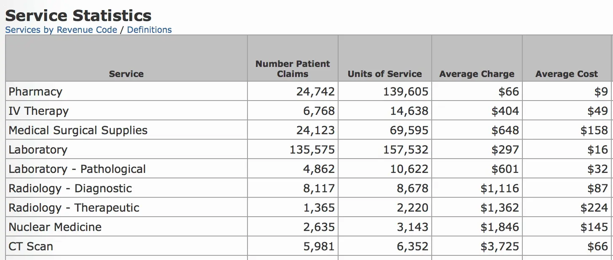This screenshot has width=613, height=260.
Task: Select the Radiology - Therapeutic row label
Action: (74, 208)
